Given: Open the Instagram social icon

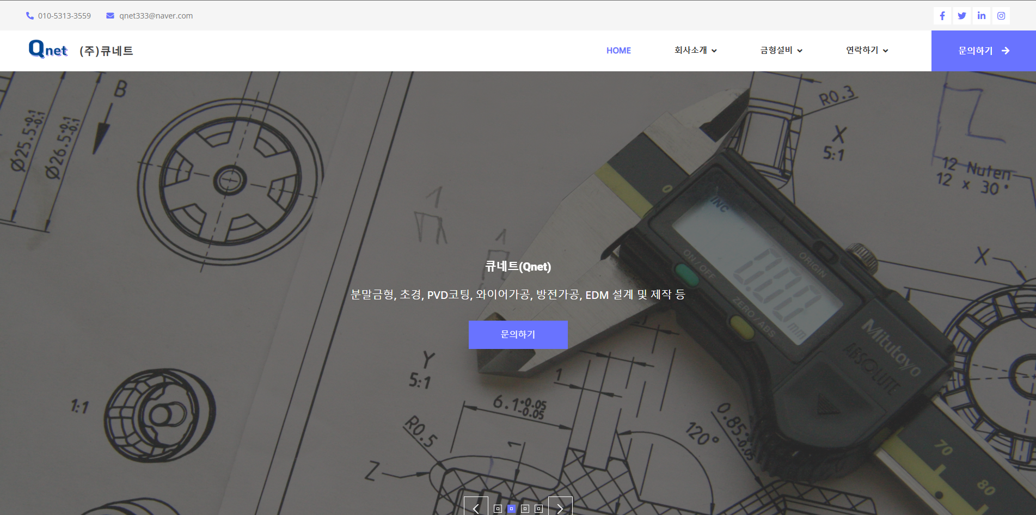Looking at the screenshot, I should pyautogui.click(x=1001, y=16).
